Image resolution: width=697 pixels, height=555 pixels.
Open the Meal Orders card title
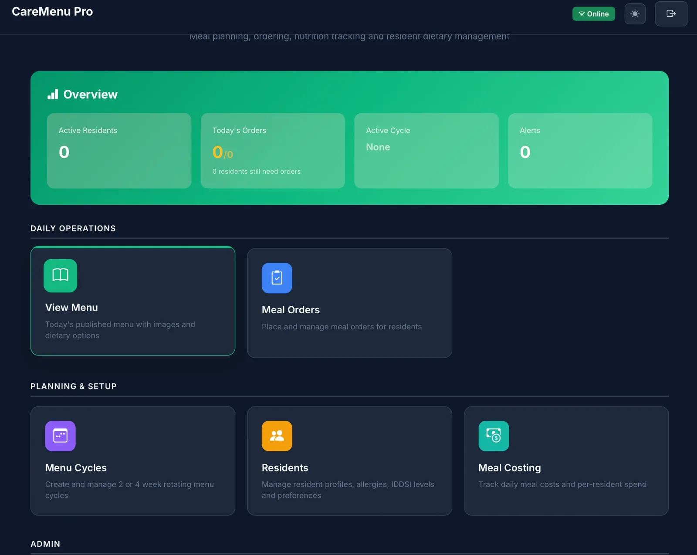coord(291,310)
